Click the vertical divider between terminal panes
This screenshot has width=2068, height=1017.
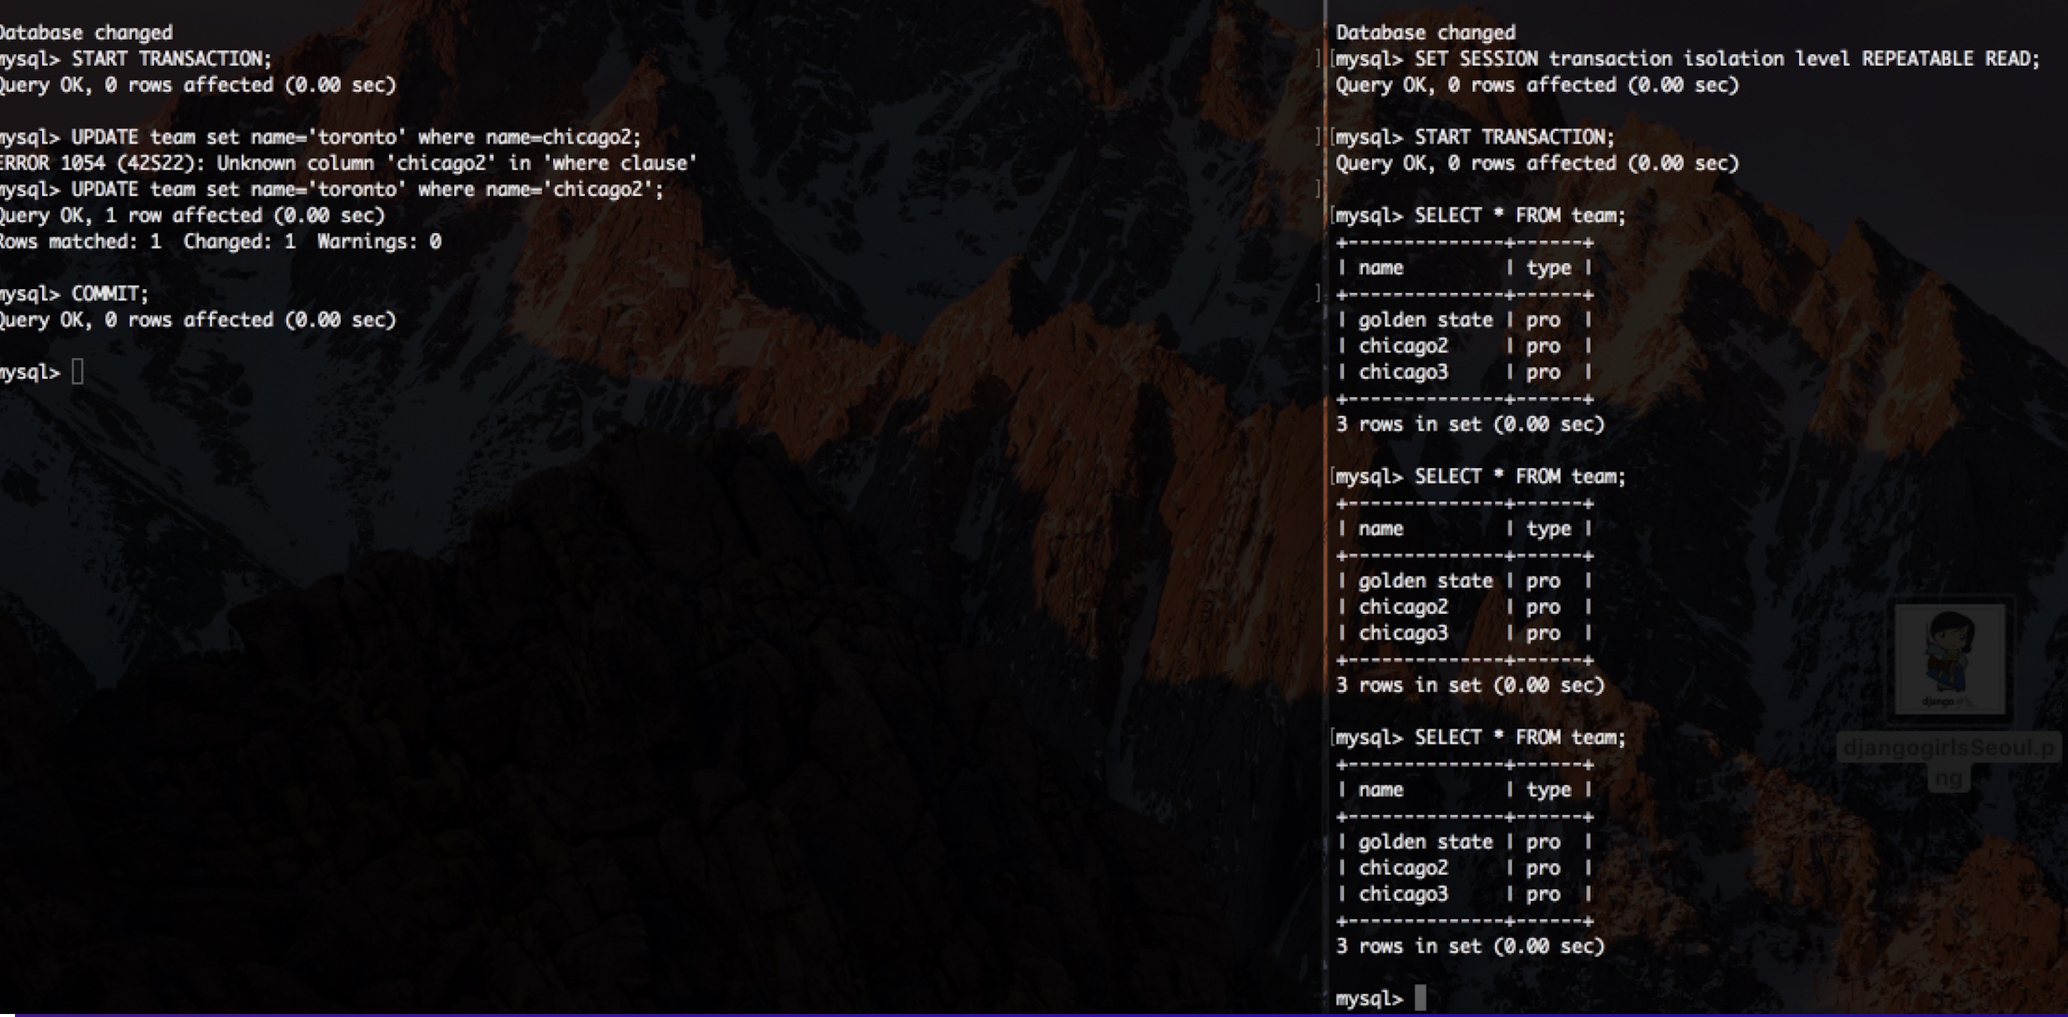(1325, 514)
